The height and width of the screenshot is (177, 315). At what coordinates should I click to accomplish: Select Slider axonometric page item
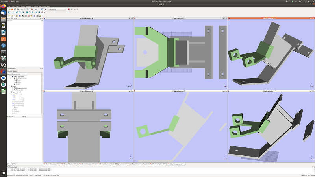pyautogui.click(x=20, y=88)
